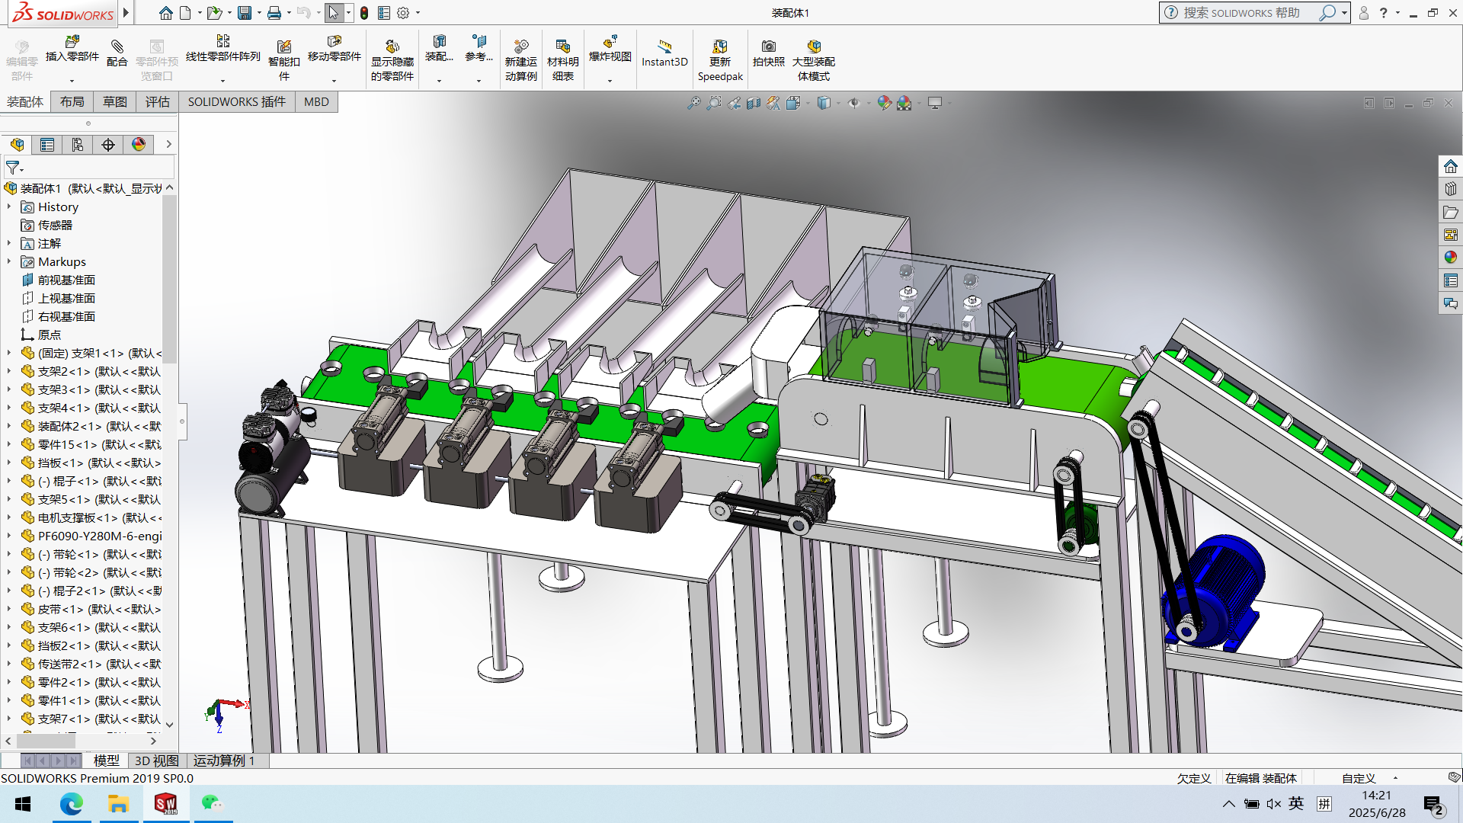The image size is (1463, 823).
Task: Click Linear Component Pattern (线性零部件阵列)
Action: pyautogui.click(x=223, y=50)
